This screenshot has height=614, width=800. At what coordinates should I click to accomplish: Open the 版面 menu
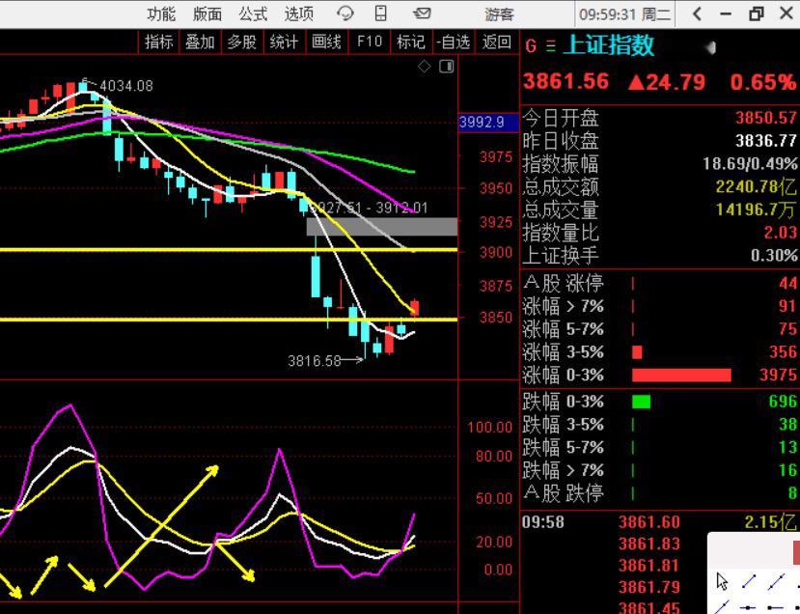click(207, 14)
